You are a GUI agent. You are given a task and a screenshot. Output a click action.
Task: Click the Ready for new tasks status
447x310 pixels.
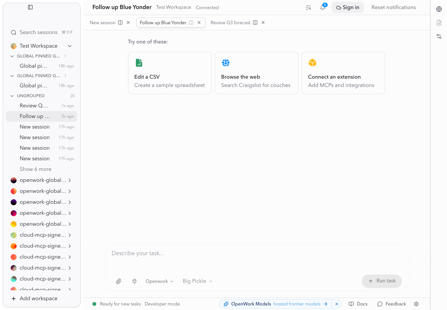tap(120, 304)
